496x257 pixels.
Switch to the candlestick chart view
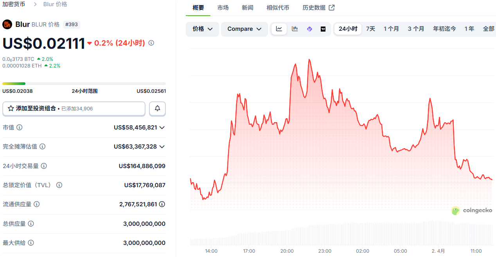pos(295,29)
